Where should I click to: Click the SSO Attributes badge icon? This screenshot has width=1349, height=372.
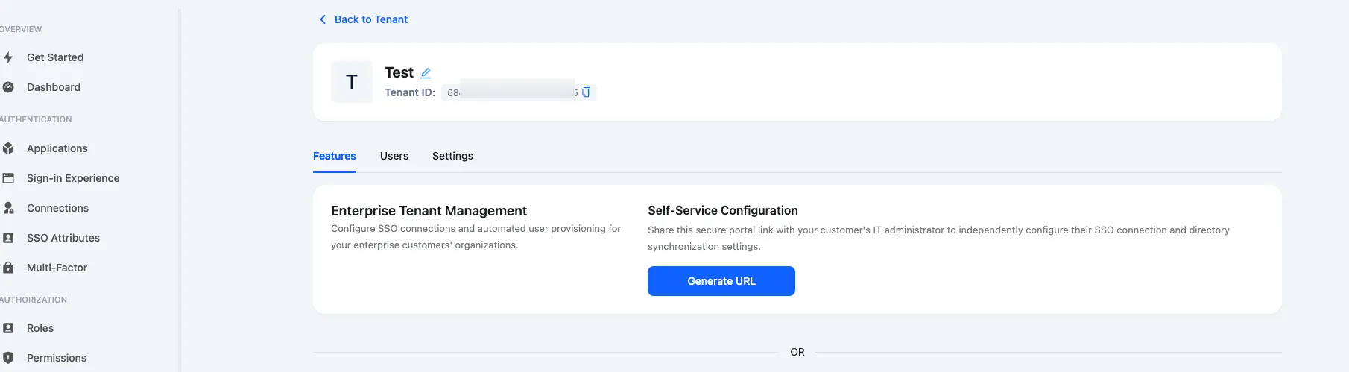click(8, 238)
